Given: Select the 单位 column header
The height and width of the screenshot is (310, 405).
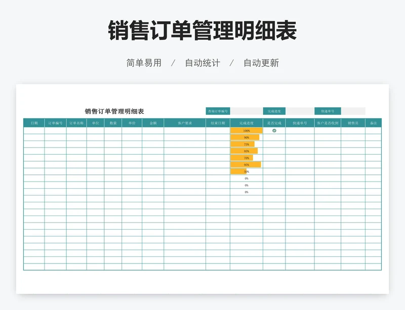Looking at the screenshot, I should click(96, 123).
